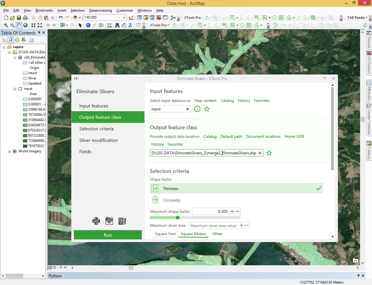372x285 pixels.
Task: Increase maximum shape factor with plus
Action: coord(232,211)
